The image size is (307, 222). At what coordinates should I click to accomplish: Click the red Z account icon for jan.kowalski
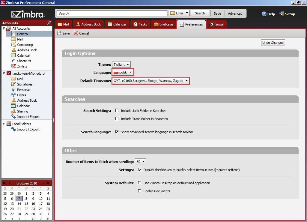coord(9,73)
